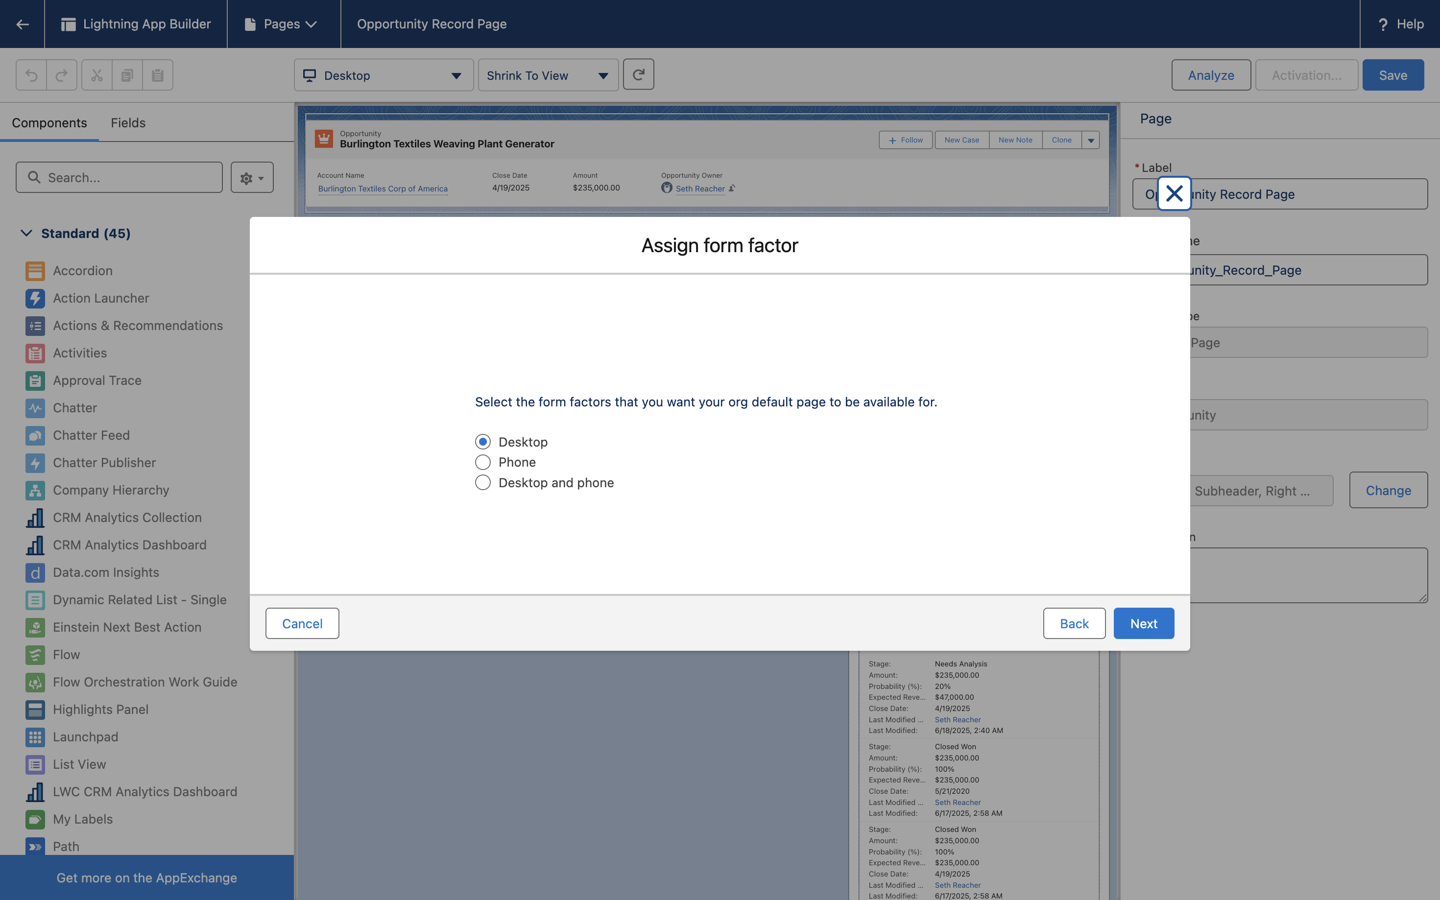
Task: Click the refresh canvas icon
Action: tap(638, 74)
